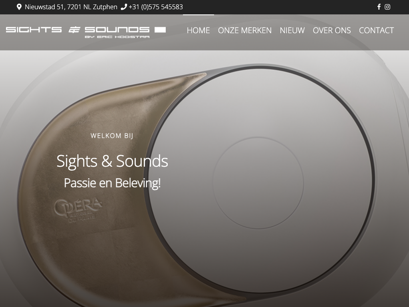The height and width of the screenshot is (307, 409).
Task: Click the 'Sights & Sounds' hero heading
Action: click(x=112, y=161)
